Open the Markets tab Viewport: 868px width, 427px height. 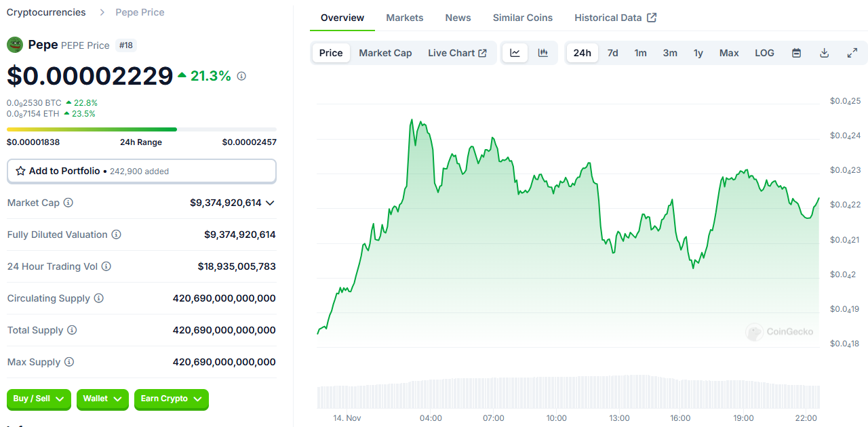click(x=405, y=18)
